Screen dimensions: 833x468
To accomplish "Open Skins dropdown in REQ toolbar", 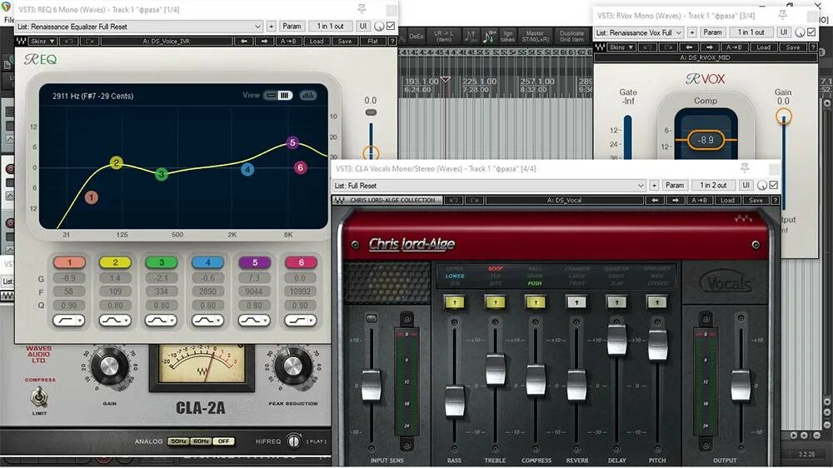I will coord(42,41).
